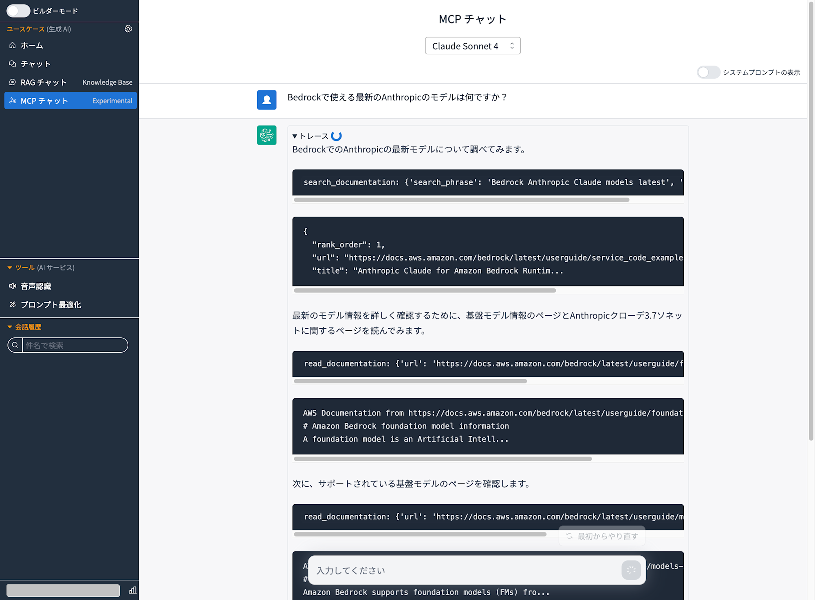Open プロンプト最適化 tool
The height and width of the screenshot is (600, 815).
(x=70, y=304)
